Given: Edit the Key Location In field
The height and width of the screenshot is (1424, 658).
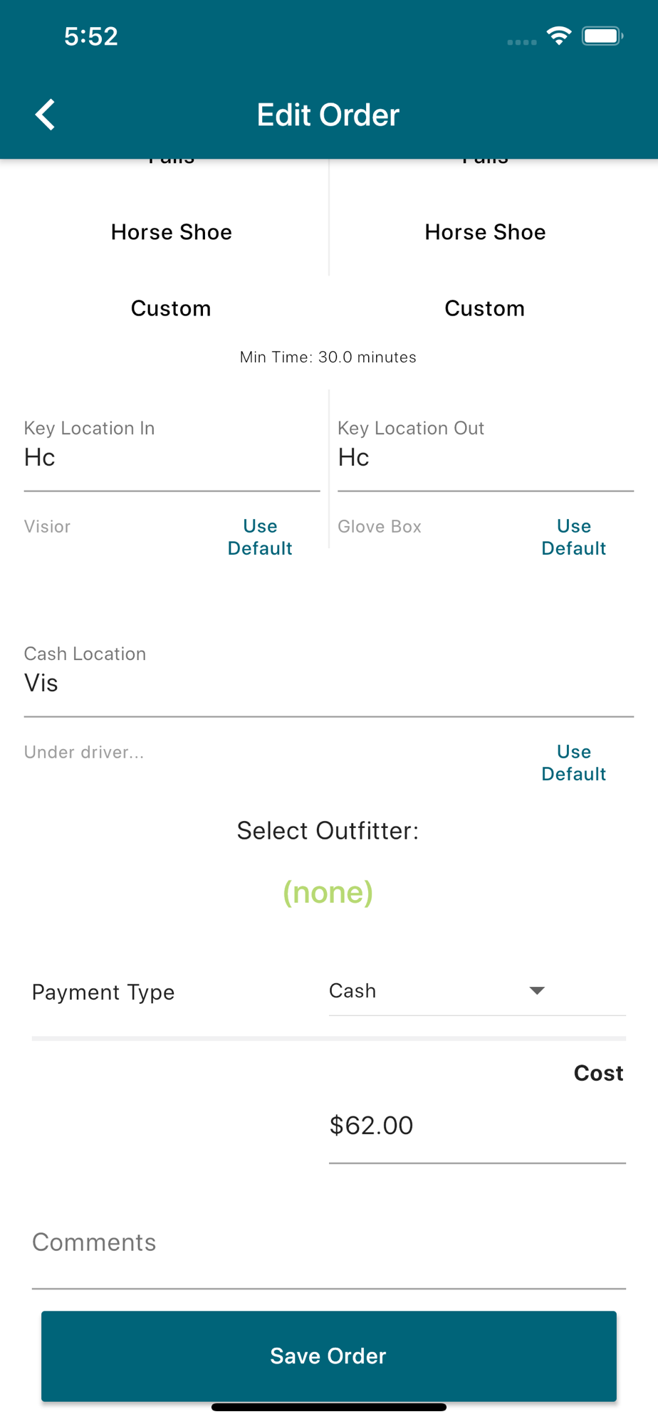Looking at the screenshot, I should tap(172, 458).
